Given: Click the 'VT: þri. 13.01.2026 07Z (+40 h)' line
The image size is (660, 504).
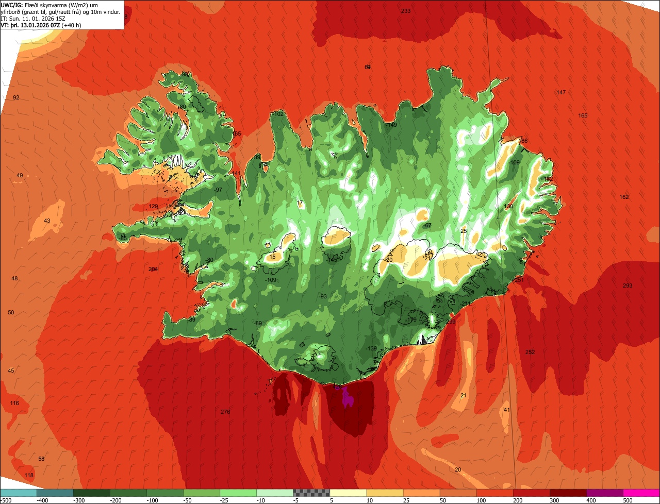Looking at the screenshot, I should pos(41,25).
